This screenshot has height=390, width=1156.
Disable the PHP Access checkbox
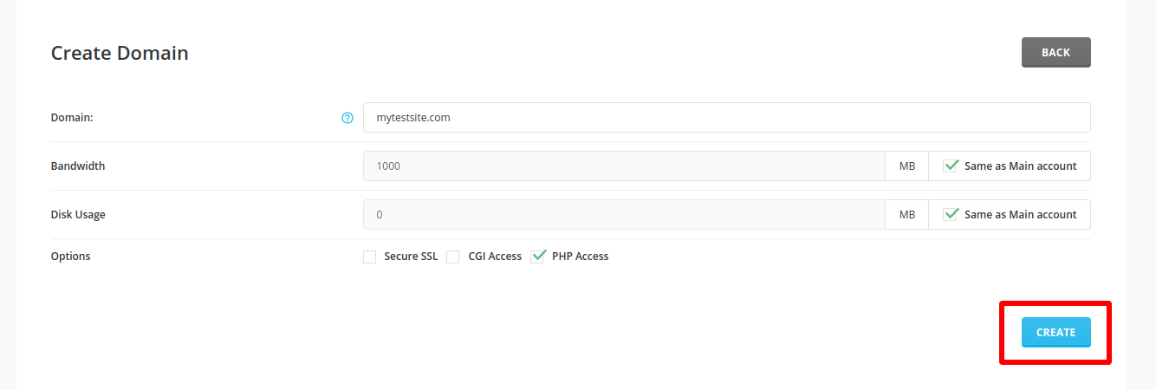[x=538, y=256]
